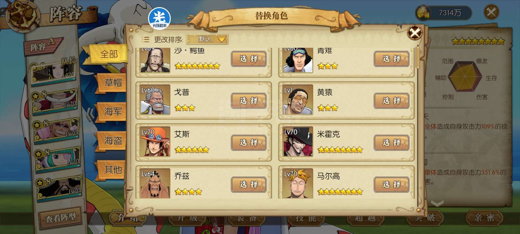
Task: Select Garp's portrait in the character list
Action: (x=155, y=99)
